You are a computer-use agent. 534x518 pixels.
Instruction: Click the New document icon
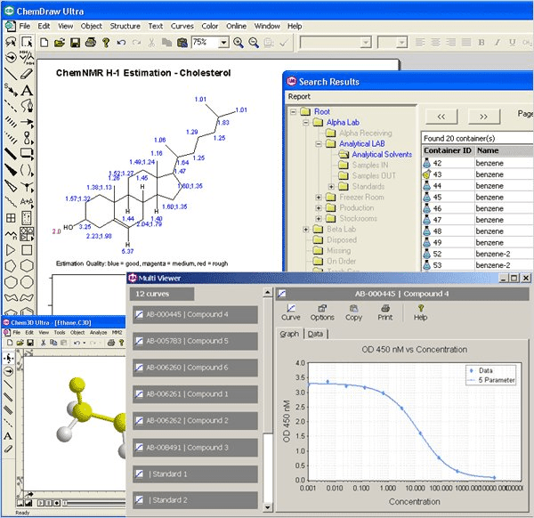click(44, 43)
